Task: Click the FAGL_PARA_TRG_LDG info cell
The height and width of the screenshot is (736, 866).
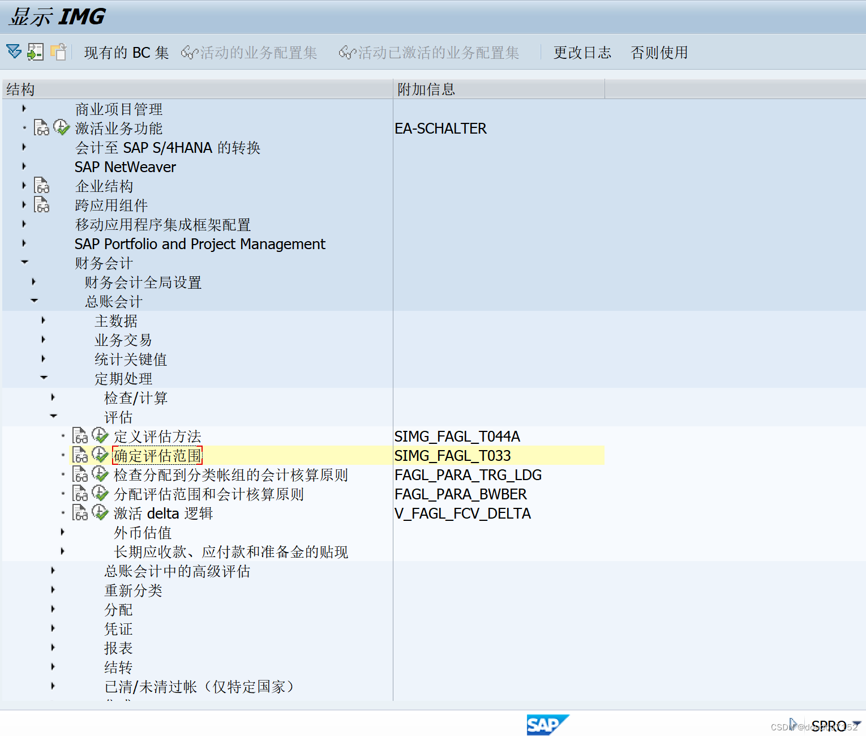Action: pos(468,475)
